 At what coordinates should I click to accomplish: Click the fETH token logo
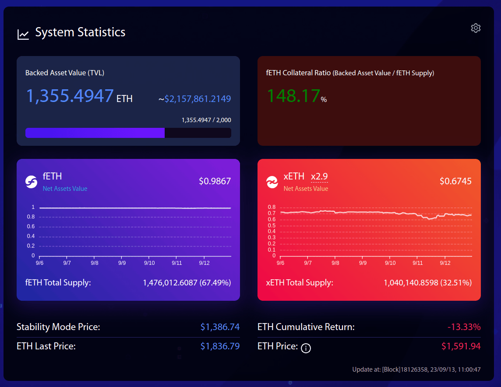(31, 182)
